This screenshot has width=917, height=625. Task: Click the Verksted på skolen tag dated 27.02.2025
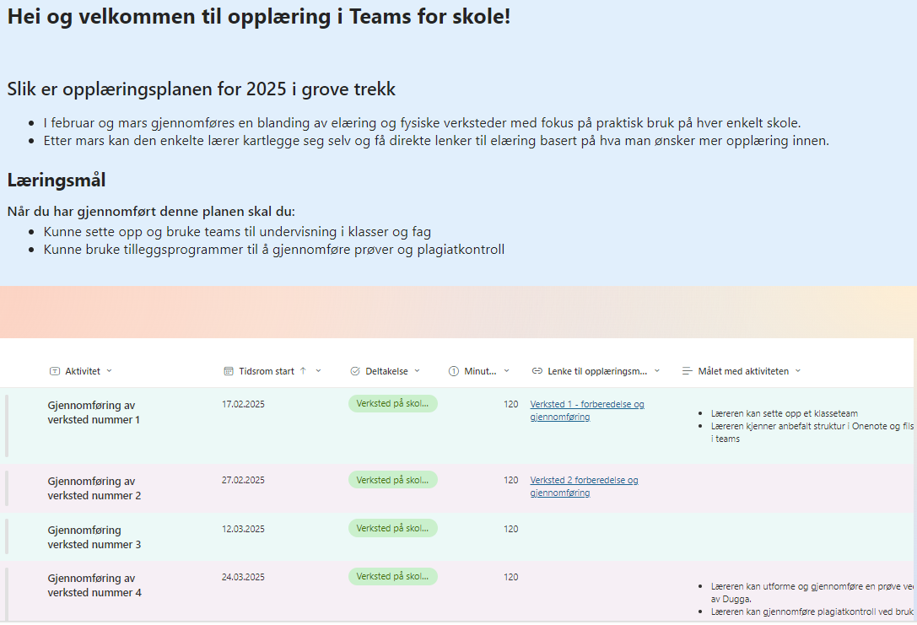click(392, 480)
